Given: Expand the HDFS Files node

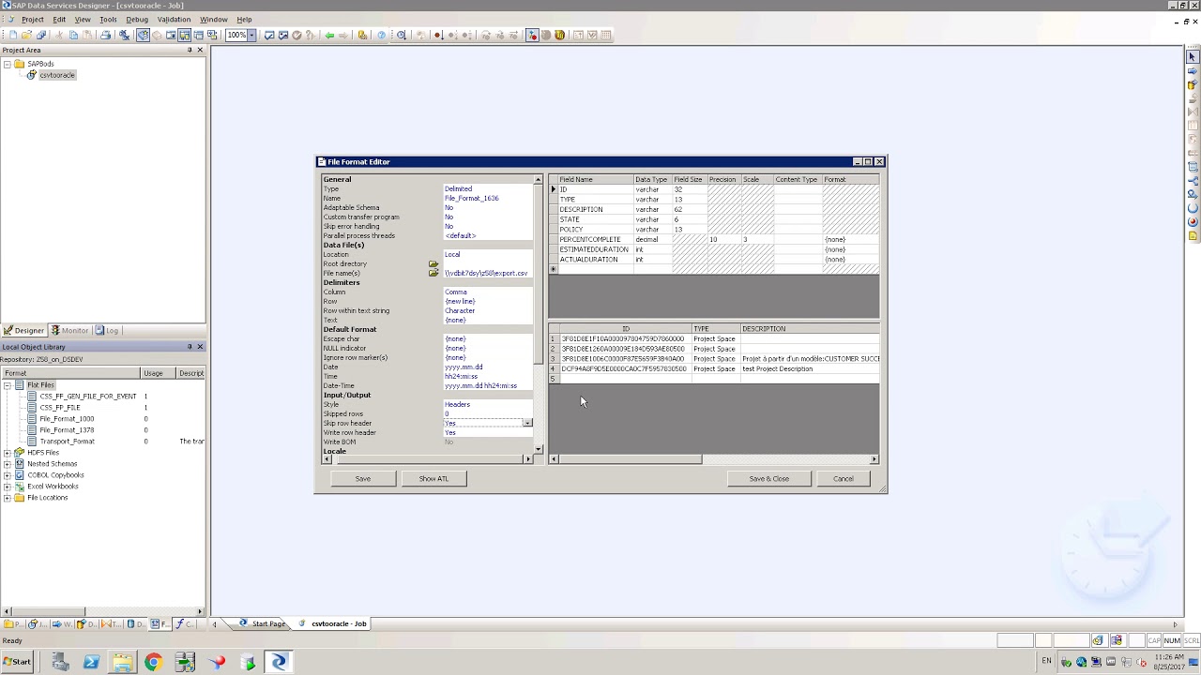Looking at the screenshot, I should pos(8,452).
